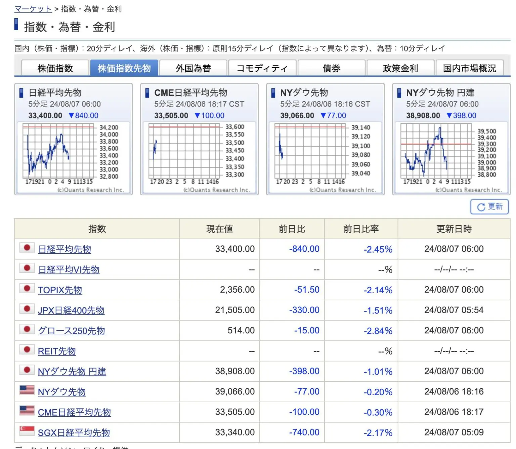The width and height of the screenshot is (516, 449).
Task: Click the Japan flag icon beside REIT先物
Action: (27, 350)
